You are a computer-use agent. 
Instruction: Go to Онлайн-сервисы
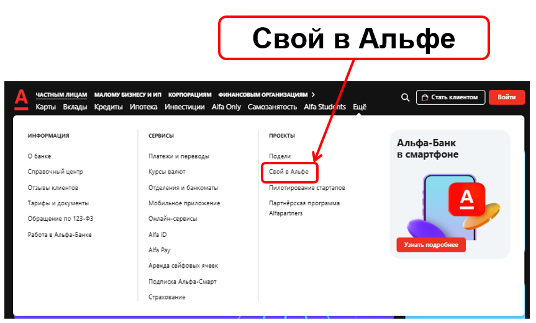173,219
